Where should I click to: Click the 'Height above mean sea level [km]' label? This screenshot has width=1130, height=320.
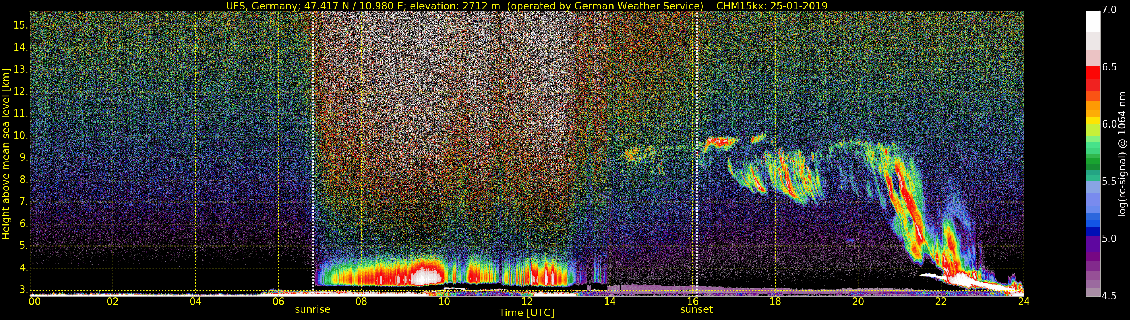pos(6,154)
